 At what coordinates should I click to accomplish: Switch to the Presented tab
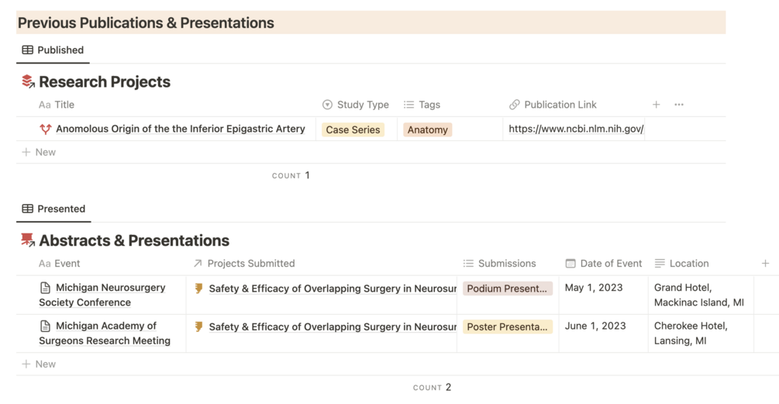53,209
